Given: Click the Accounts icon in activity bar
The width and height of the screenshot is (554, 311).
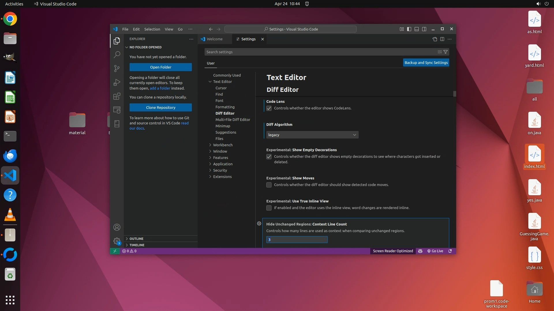Looking at the screenshot, I should (117, 227).
